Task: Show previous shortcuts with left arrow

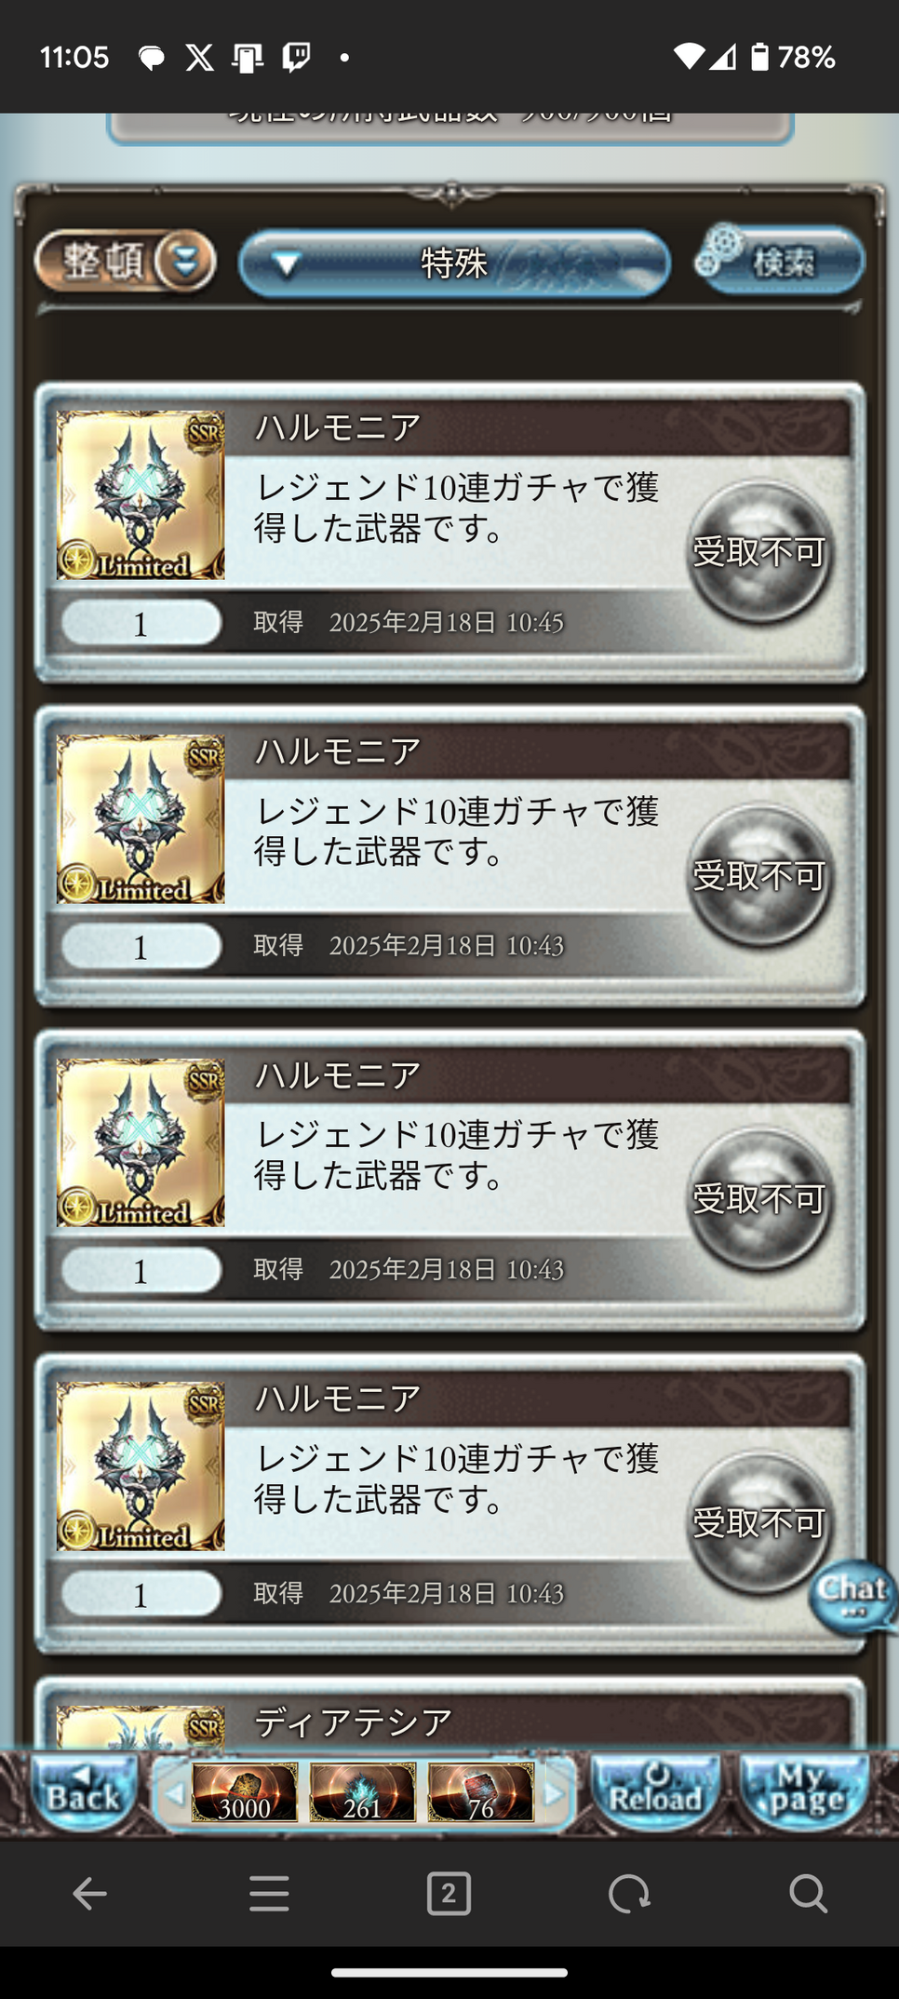Action: pyautogui.click(x=173, y=1793)
